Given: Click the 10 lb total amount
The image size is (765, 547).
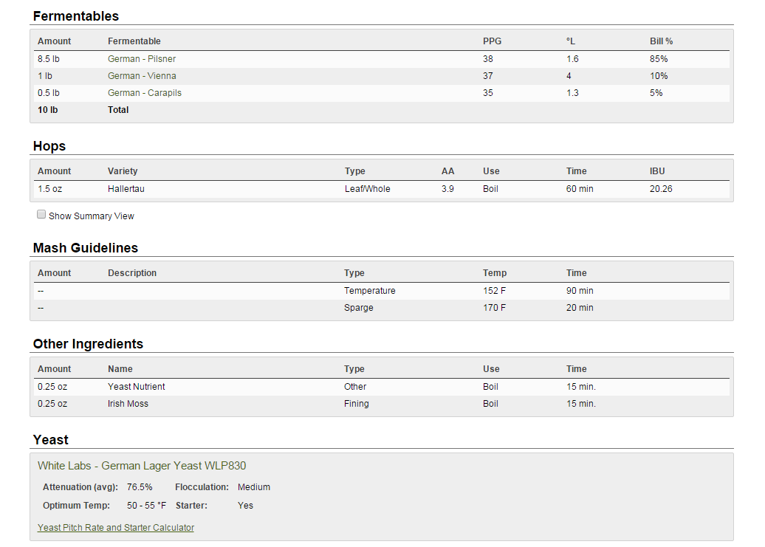Looking at the screenshot, I should [47, 110].
